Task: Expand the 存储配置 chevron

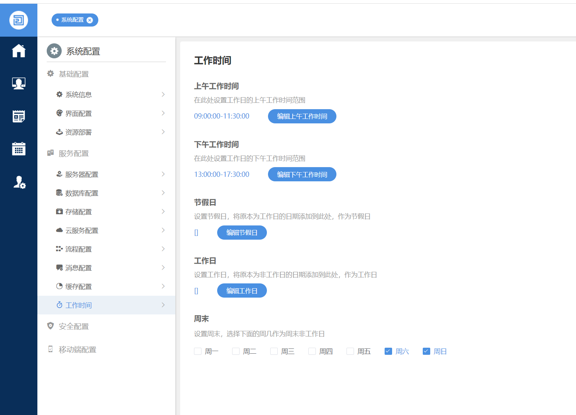Action: click(163, 212)
